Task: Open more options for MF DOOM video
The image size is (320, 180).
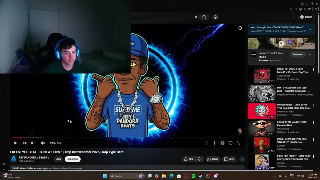Action: tap(313, 69)
